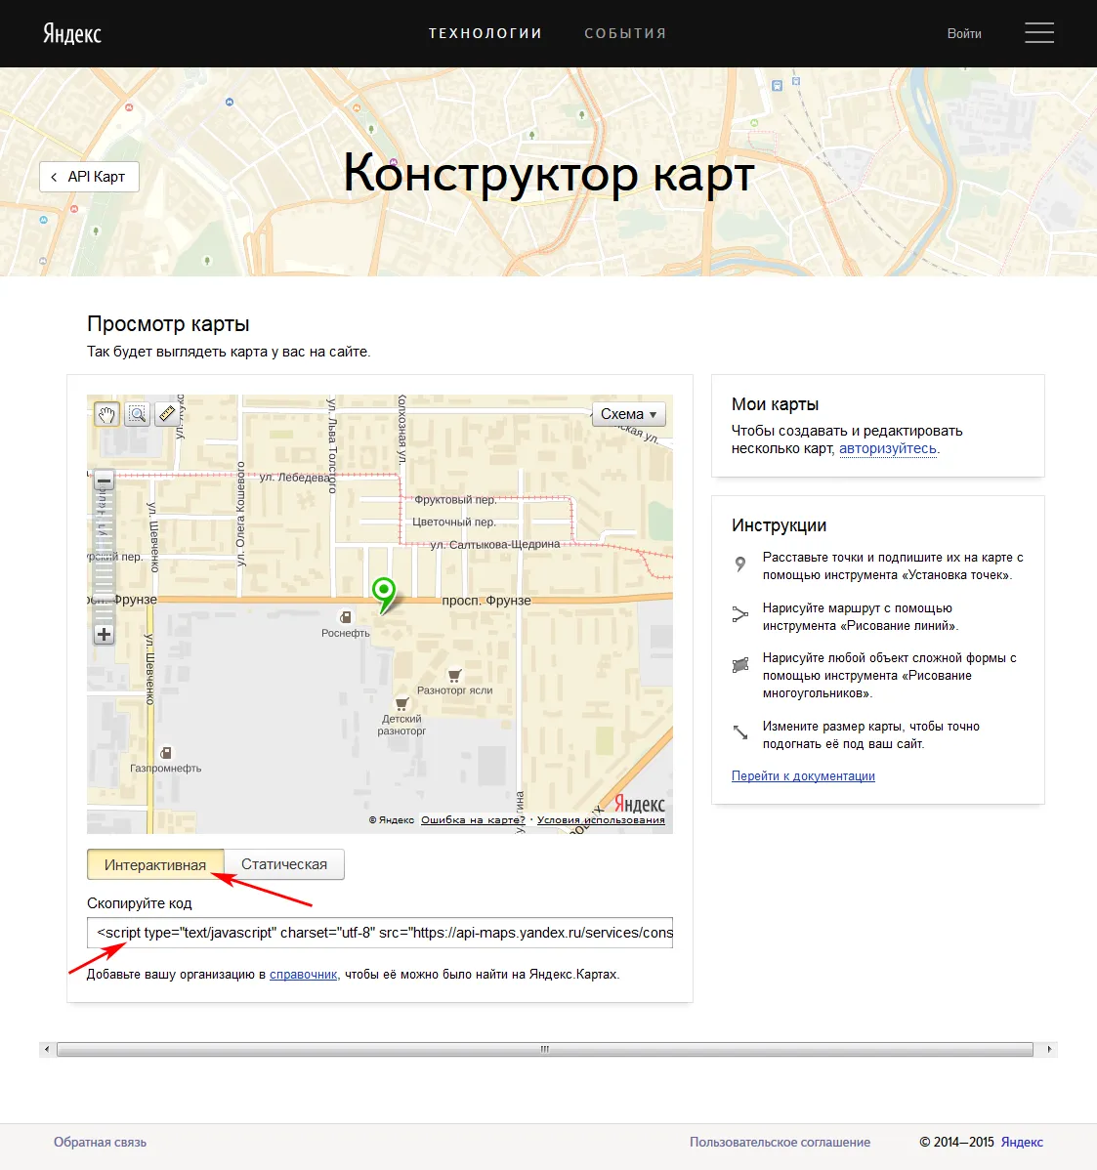
Task: Click the Газпромнефть gas station icon
Action: click(166, 753)
